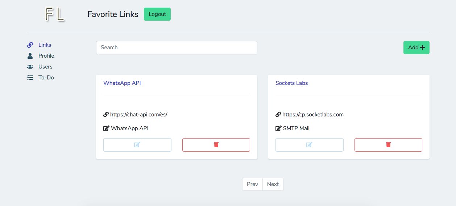Edit the WhatsApp API link card
456x206 pixels.
pos(137,145)
